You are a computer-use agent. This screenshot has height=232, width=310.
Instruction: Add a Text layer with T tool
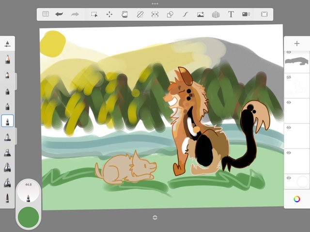click(x=231, y=14)
